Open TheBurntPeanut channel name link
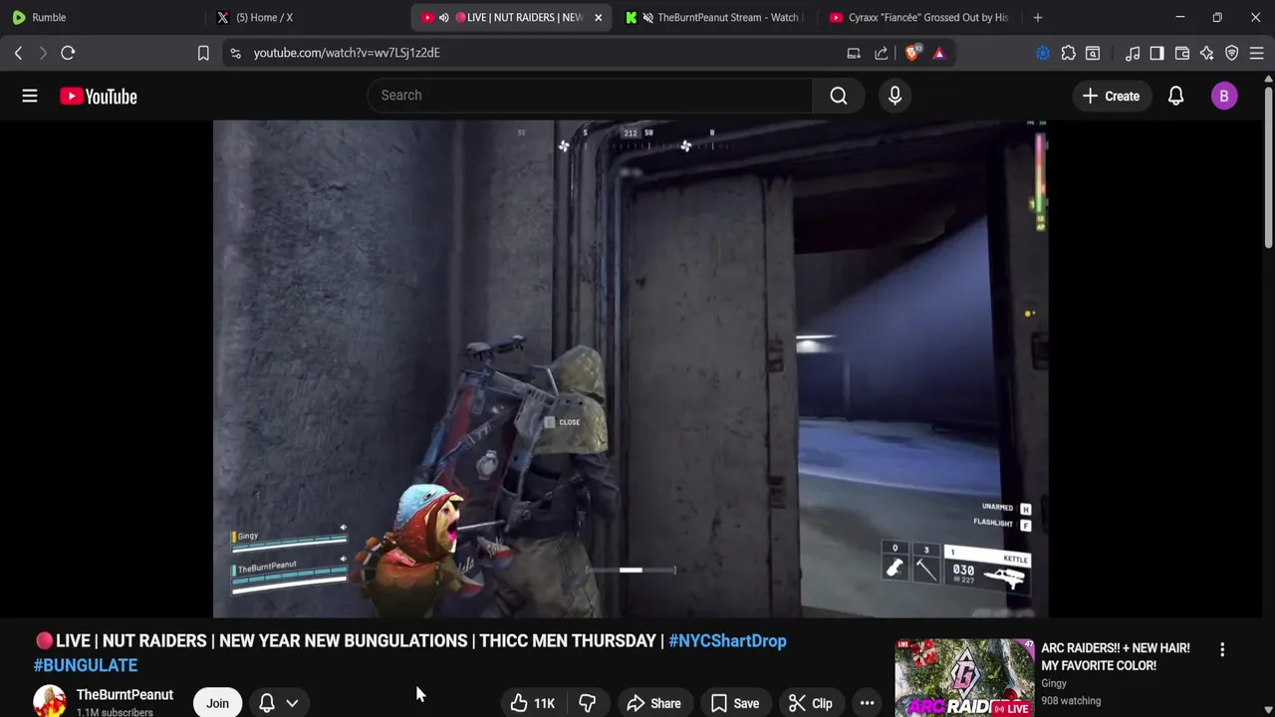The width and height of the screenshot is (1275, 717). point(125,695)
